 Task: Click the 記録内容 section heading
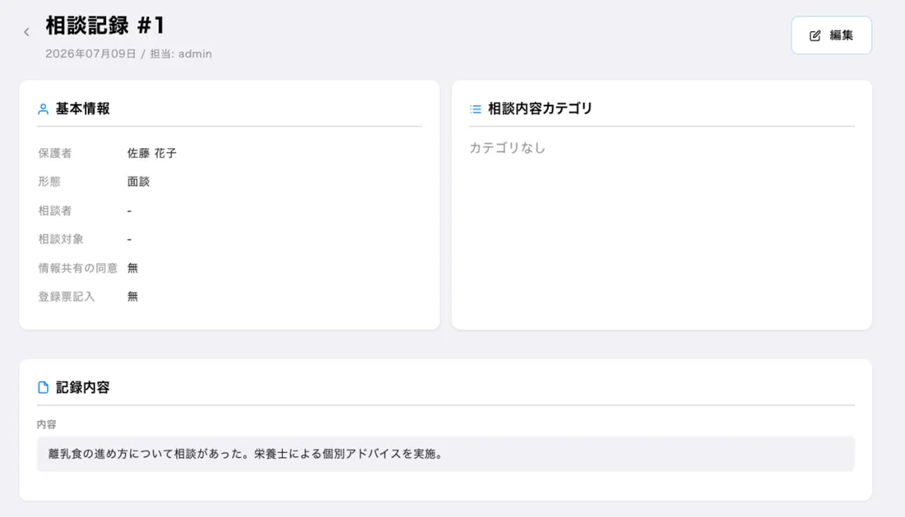click(x=82, y=387)
